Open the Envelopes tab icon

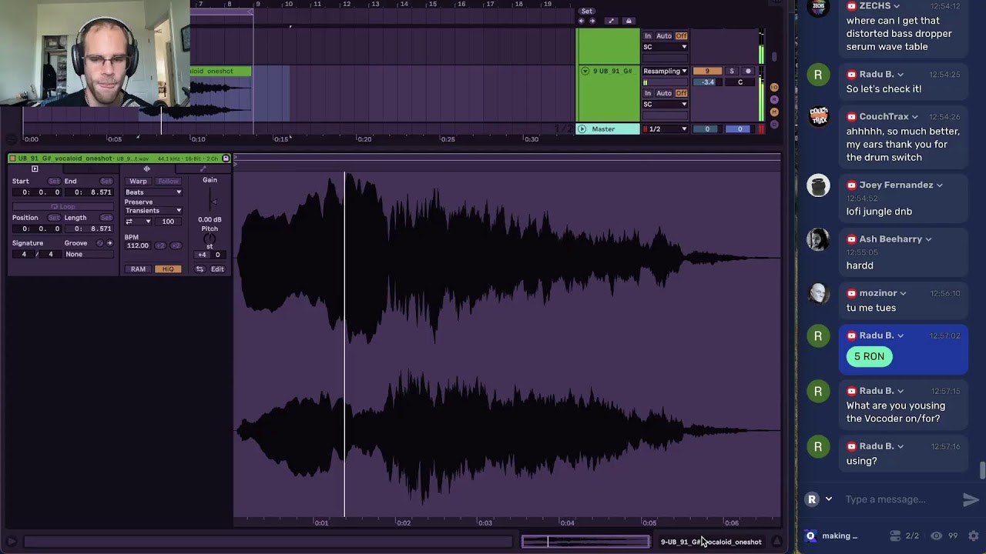point(203,169)
